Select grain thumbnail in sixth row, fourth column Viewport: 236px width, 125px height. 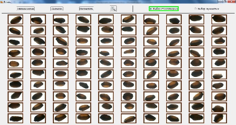[83, 74]
